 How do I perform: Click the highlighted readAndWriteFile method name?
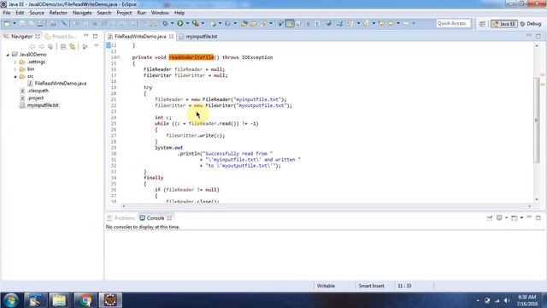(x=191, y=57)
